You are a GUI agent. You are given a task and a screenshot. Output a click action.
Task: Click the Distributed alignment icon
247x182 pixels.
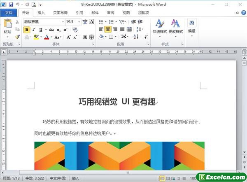pyautogui.click(x=129, y=29)
